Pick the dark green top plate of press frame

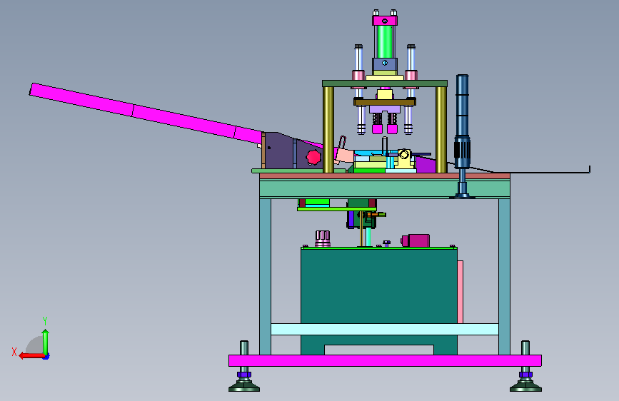coord(385,83)
